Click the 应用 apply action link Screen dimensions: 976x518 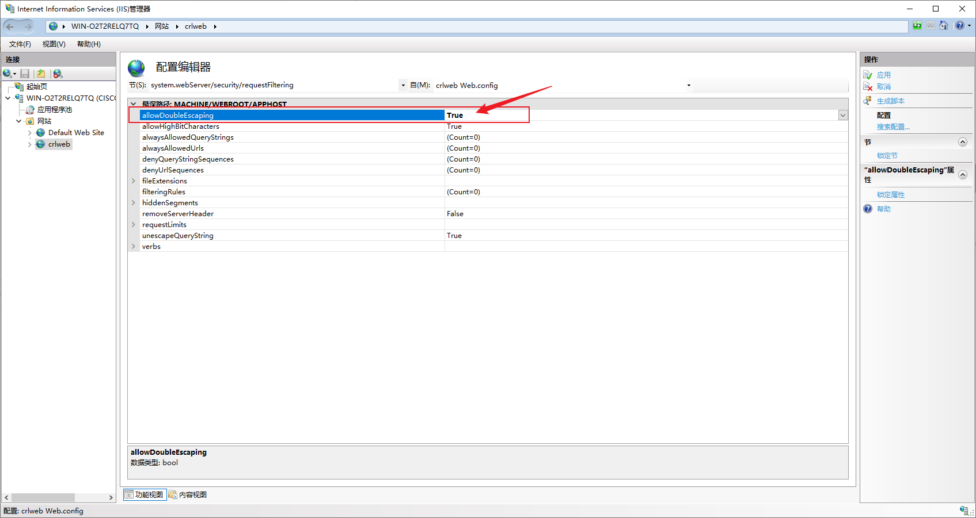pos(884,75)
